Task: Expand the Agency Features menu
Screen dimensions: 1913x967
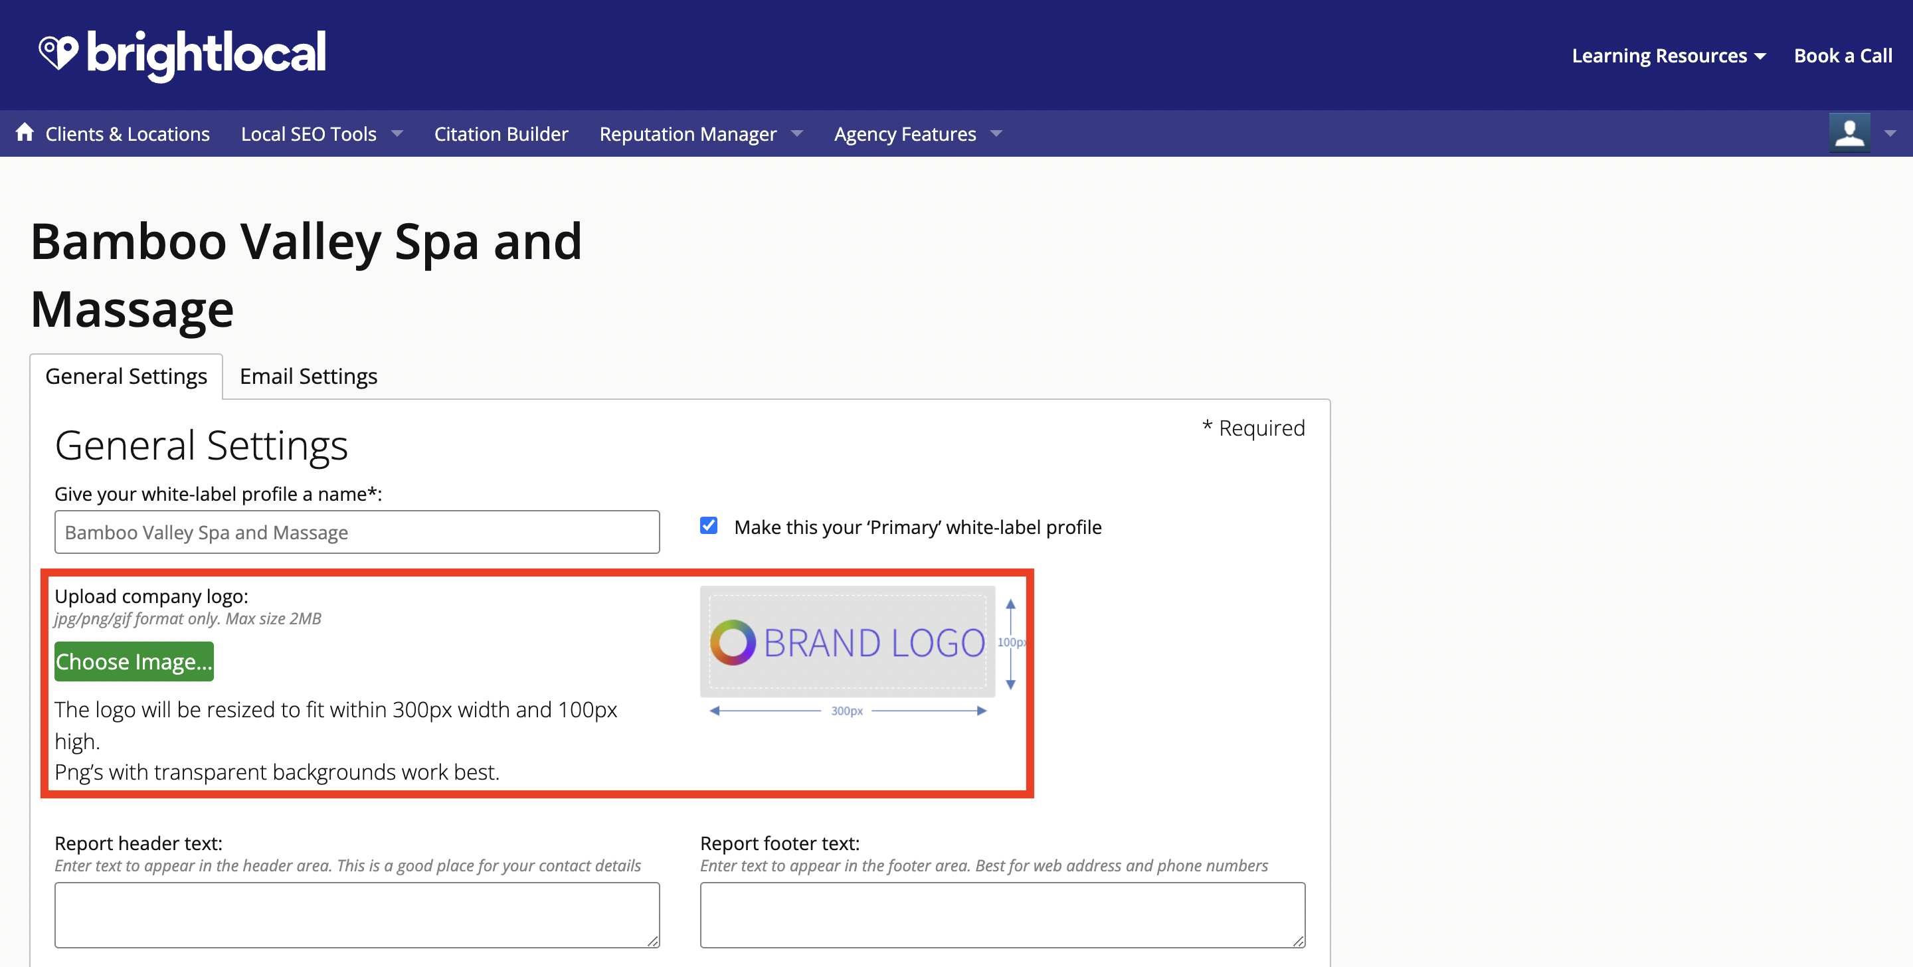Action: pos(918,133)
